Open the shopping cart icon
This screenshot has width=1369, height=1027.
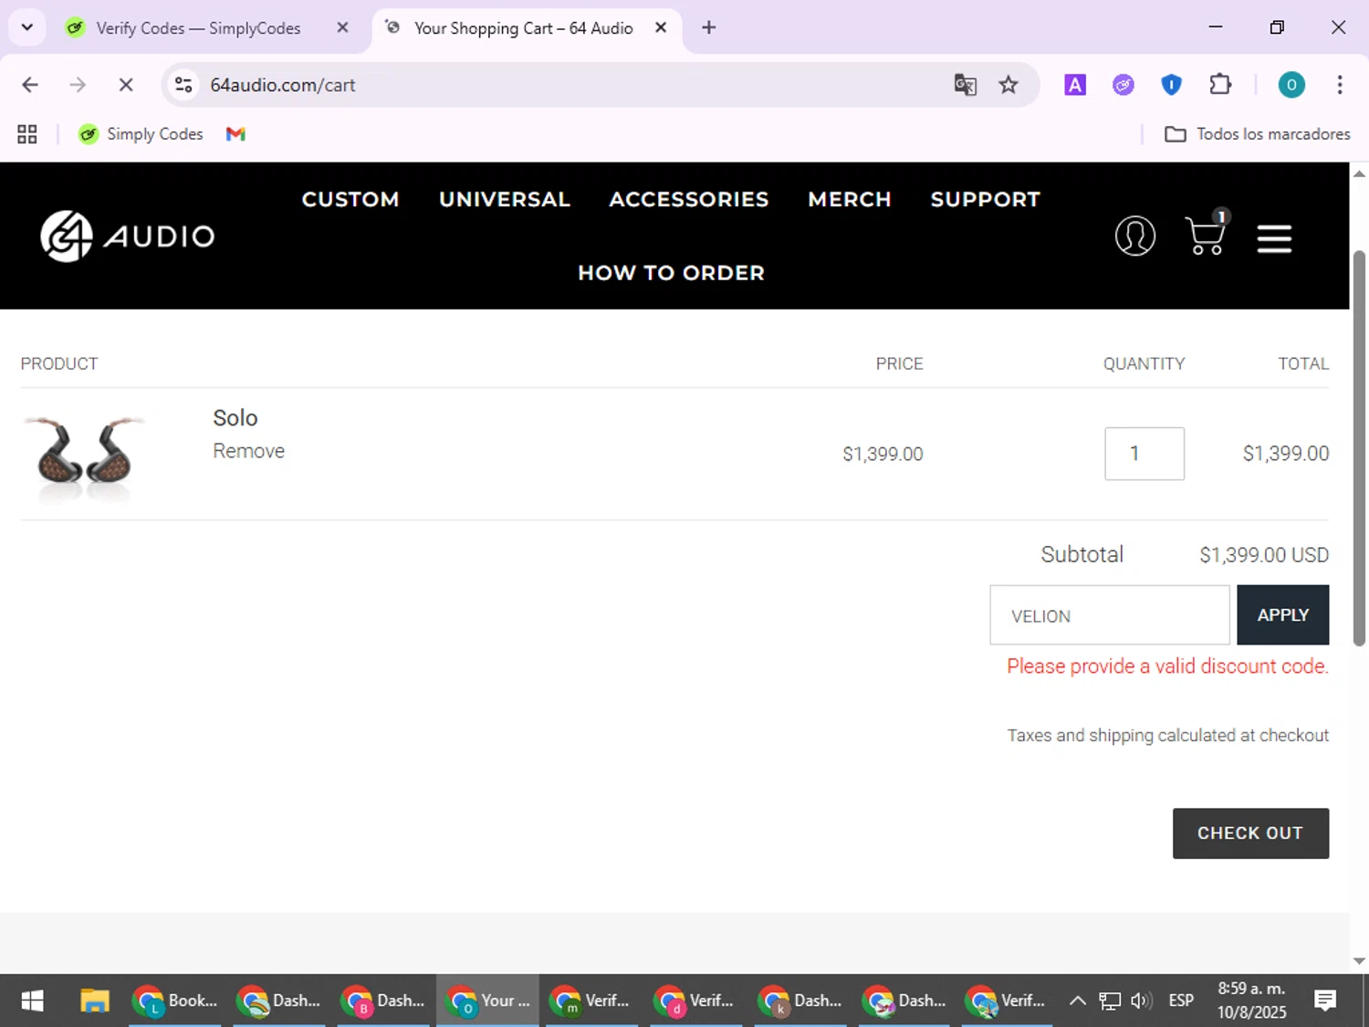1207,233
